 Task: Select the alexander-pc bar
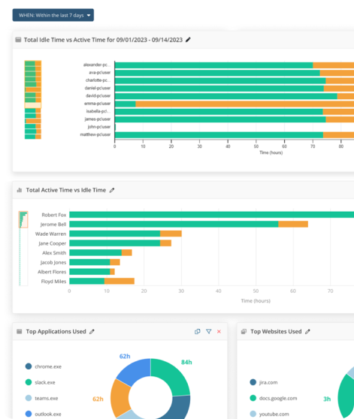point(234,65)
